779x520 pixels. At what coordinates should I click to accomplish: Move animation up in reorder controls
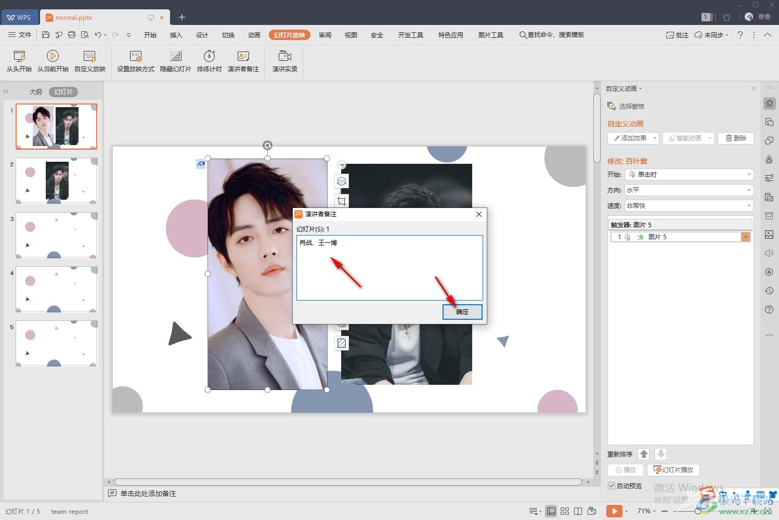(644, 454)
